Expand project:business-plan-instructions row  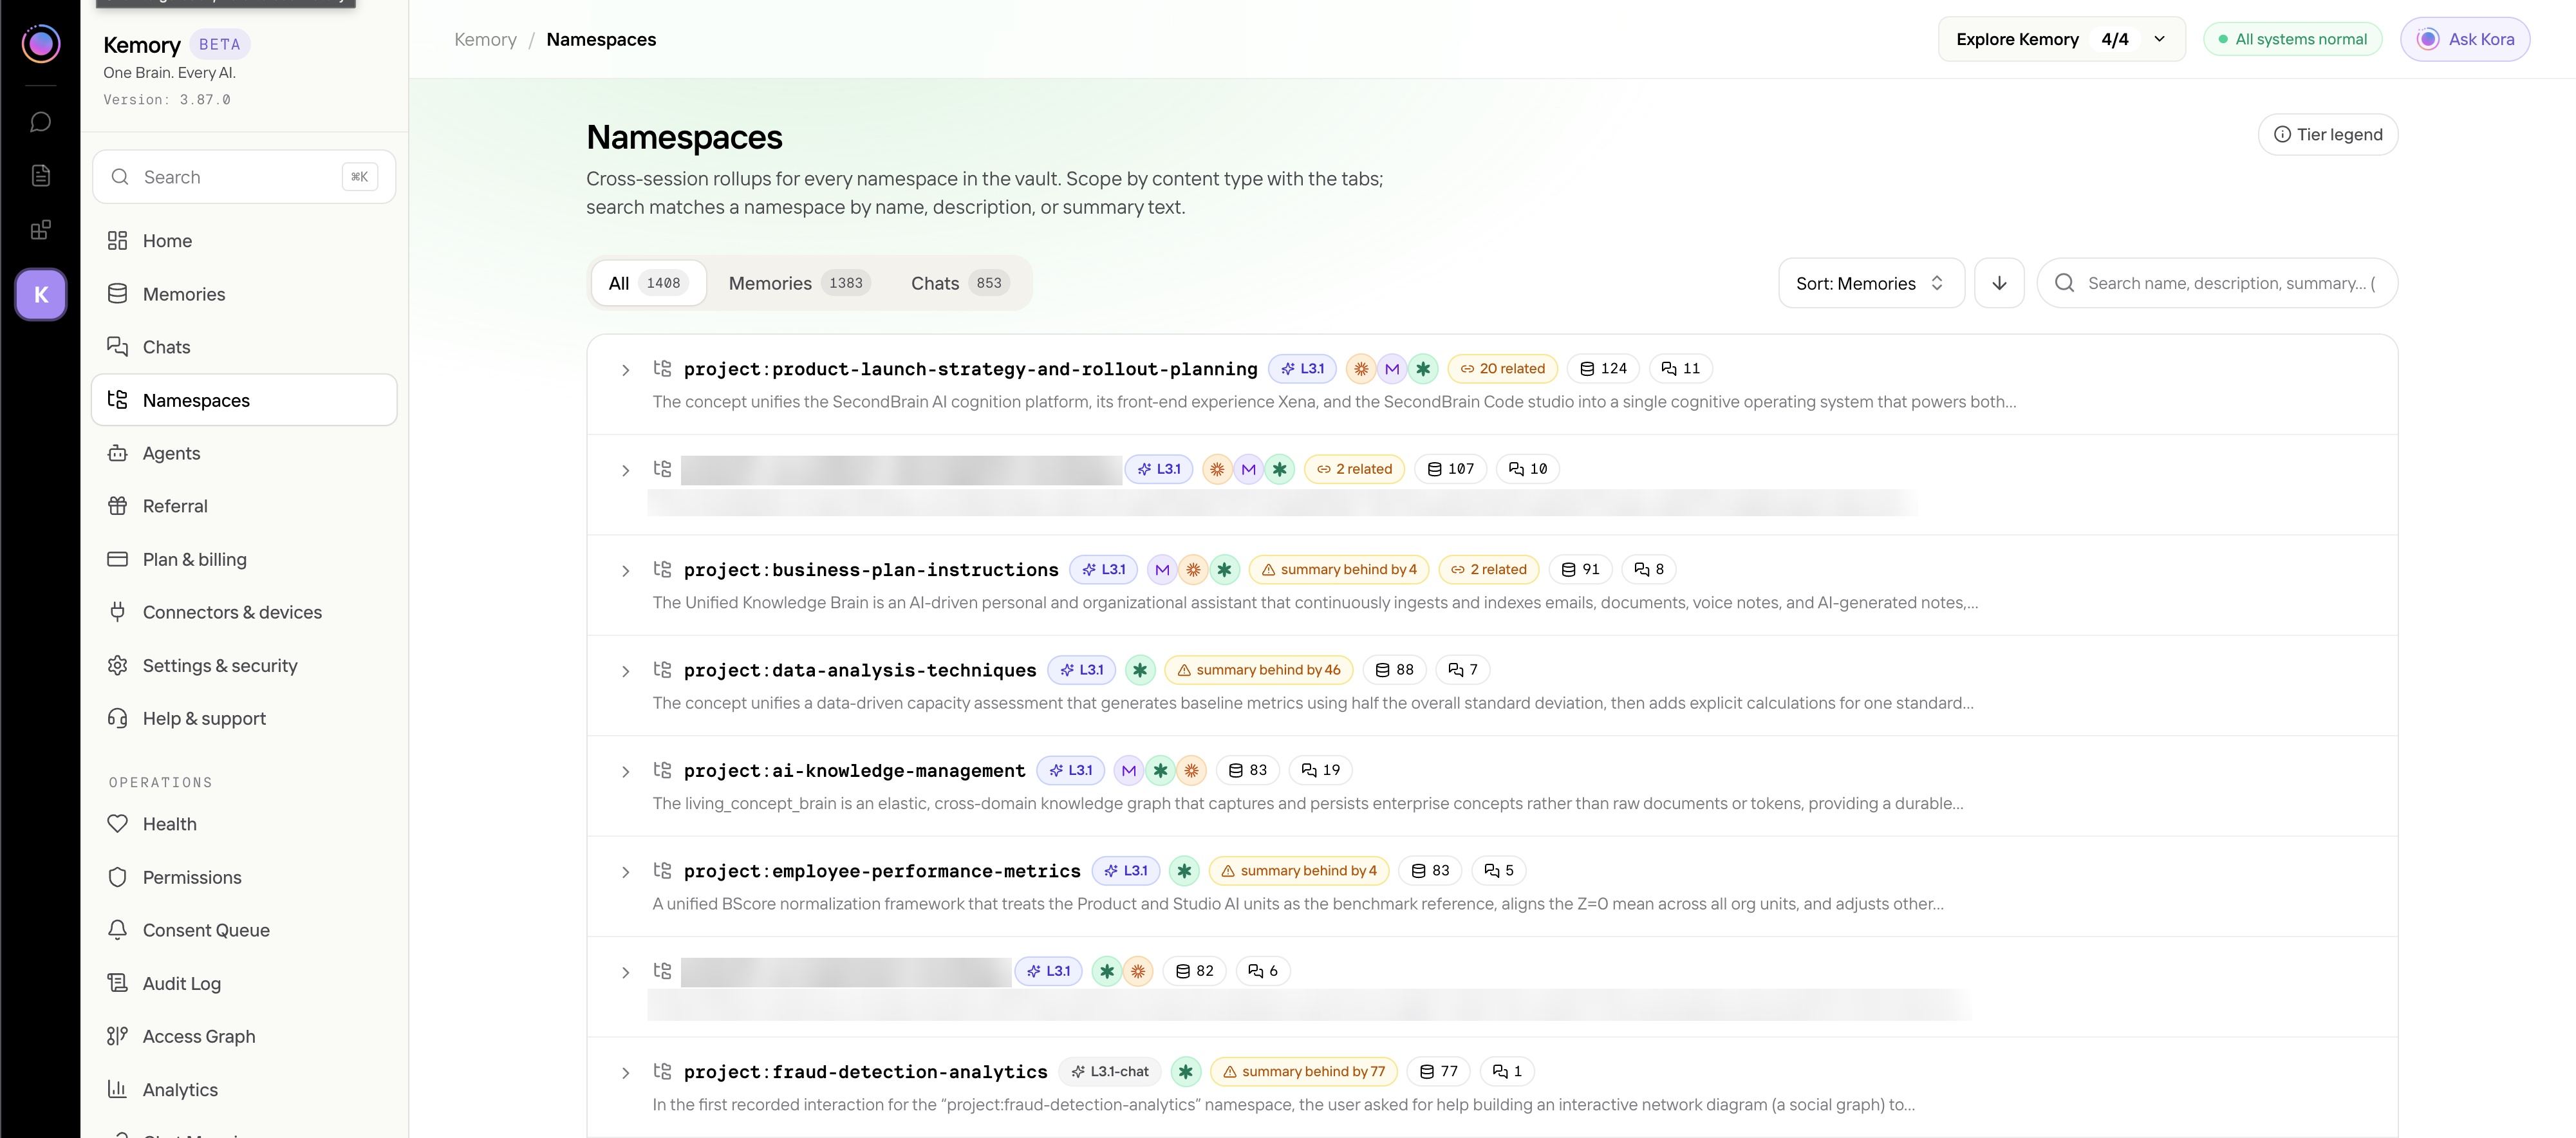pyautogui.click(x=625, y=571)
